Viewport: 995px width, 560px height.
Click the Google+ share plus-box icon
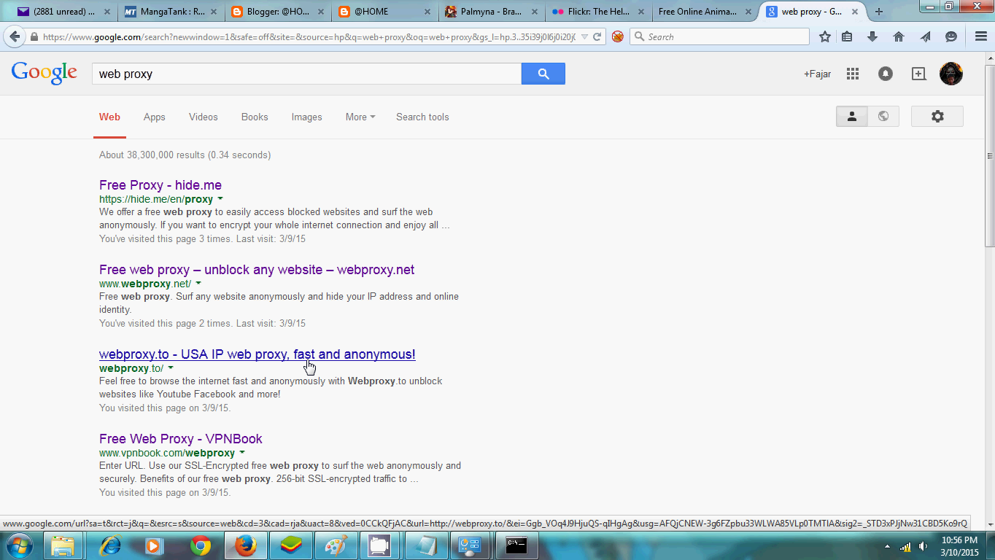pyautogui.click(x=918, y=74)
